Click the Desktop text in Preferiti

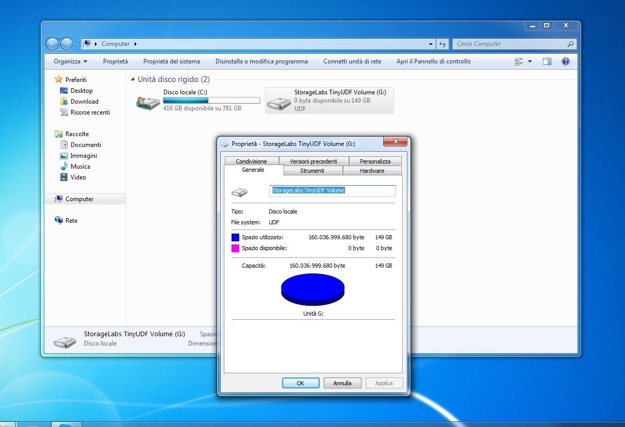(x=81, y=91)
